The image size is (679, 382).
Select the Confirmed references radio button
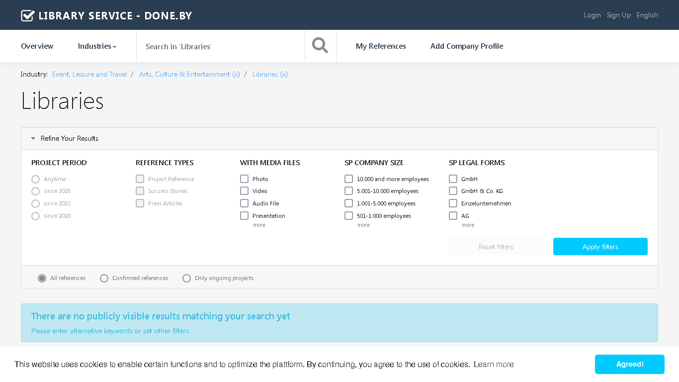[x=104, y=278]
